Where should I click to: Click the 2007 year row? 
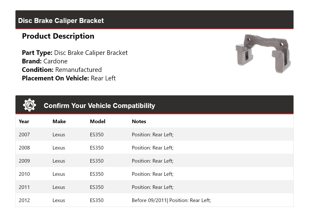coord(24,135)
